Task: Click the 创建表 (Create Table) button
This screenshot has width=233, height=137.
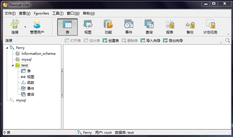Action: pyautogui.click(x=111, y=41)
